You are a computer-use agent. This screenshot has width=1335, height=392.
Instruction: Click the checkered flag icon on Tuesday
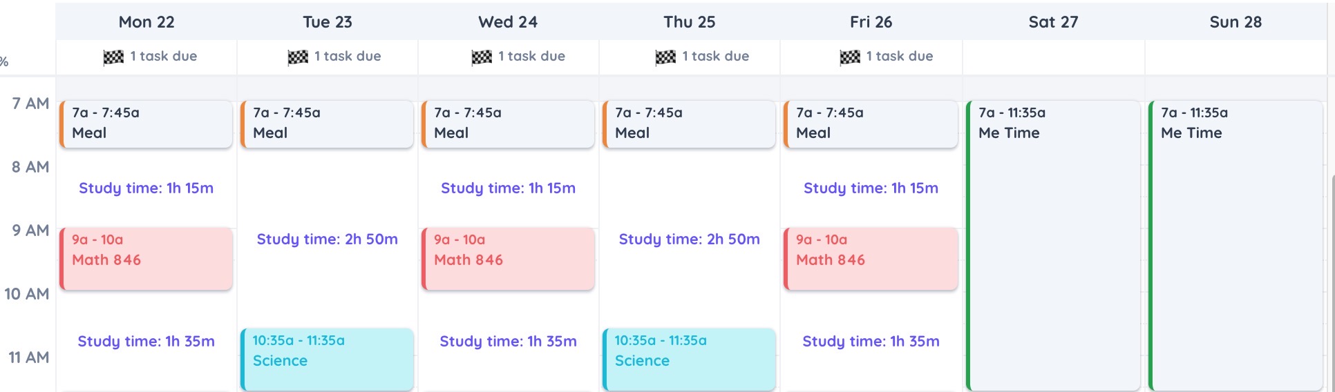[x=298, y=57]
